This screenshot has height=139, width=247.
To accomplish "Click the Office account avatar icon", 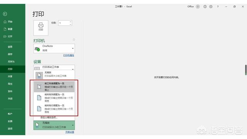I will pos(198,7).
